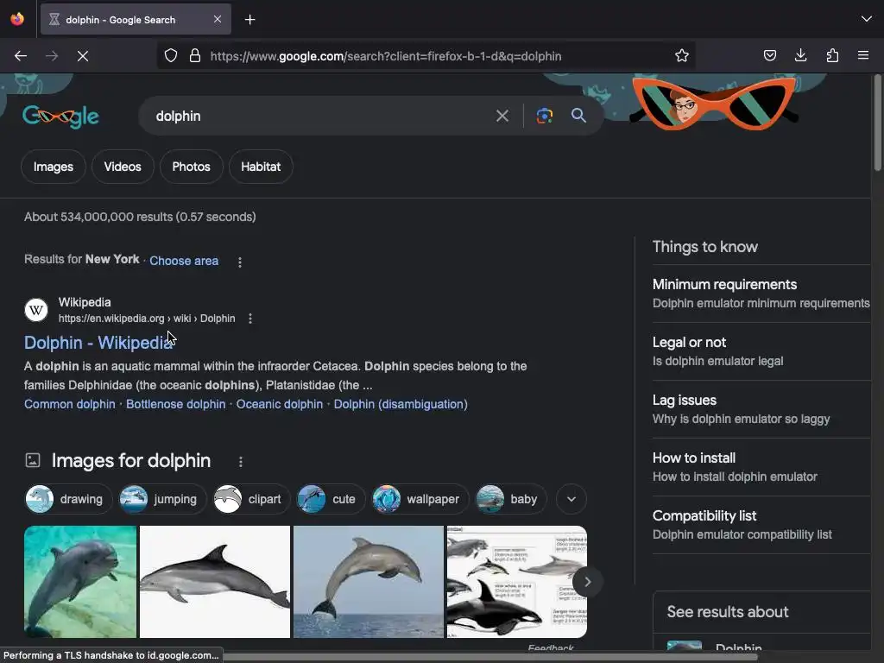Screen dimensions: 884x663
Task: Bookmark this page with the star icon
Action: tap(682, 55)
